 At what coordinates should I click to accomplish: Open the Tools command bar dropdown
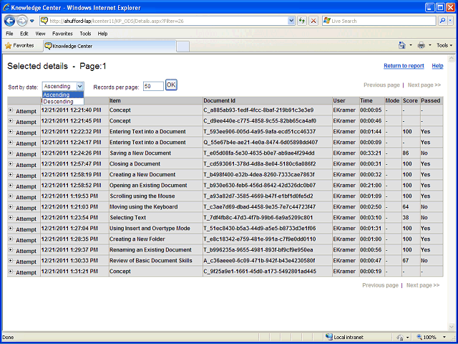pos(444,45)
